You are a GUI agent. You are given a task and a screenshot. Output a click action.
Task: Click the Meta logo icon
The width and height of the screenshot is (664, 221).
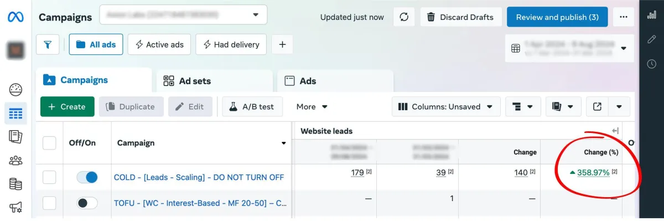coord(15,17)
